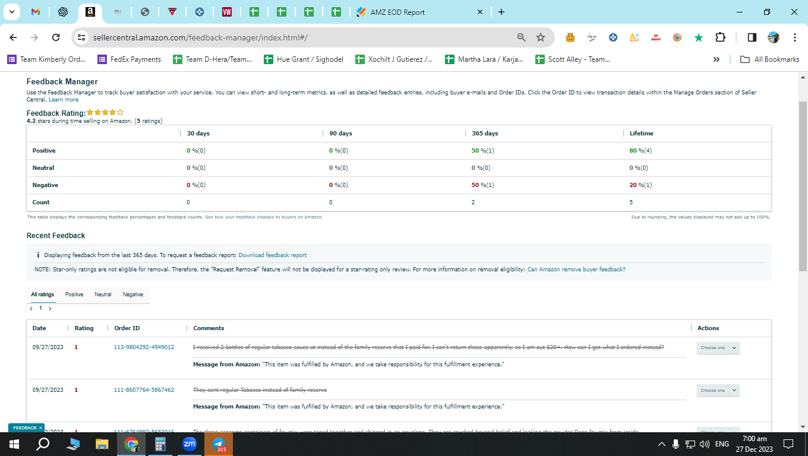This screenshot has height=456, width=808.
Task: Expand Choose one for order 113-9804292-4949012
Action: point(718,348)
